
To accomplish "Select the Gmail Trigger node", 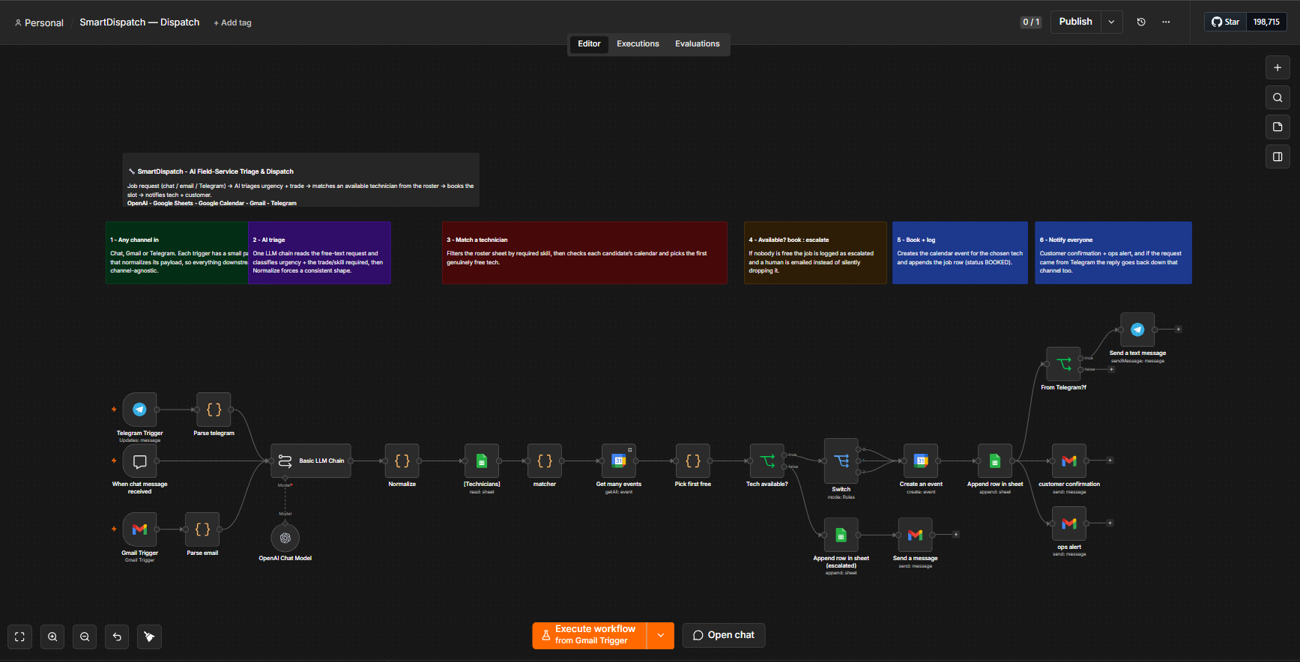I will 139,529.
